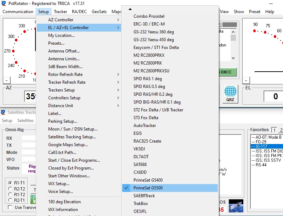Image resolution: width=283 pixels, height=216 pixels.
Task: Open the View menu
Action: pos(224,12)
